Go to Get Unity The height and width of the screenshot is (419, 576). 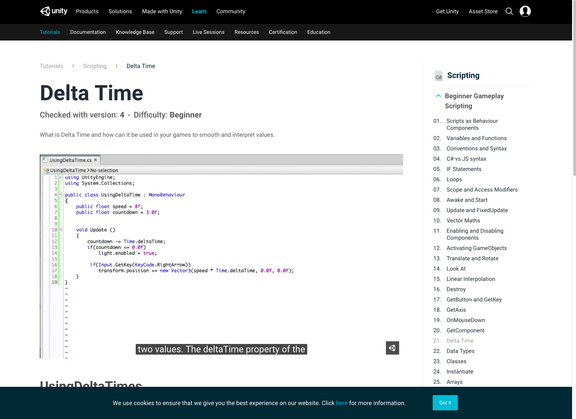click(x=447, y=11)
